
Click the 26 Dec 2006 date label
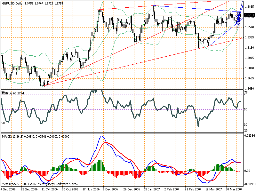click(132, 189)
